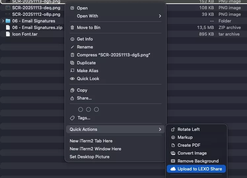Click the Rotate Left icon in submenu
Screen dimensions: 247x178
click(173, 130)
